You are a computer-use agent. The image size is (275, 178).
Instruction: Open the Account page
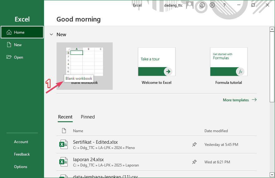pyautogui.click(x=21, y=142)
